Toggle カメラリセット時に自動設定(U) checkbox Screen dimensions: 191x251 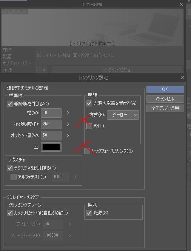[x=10, y=213]
